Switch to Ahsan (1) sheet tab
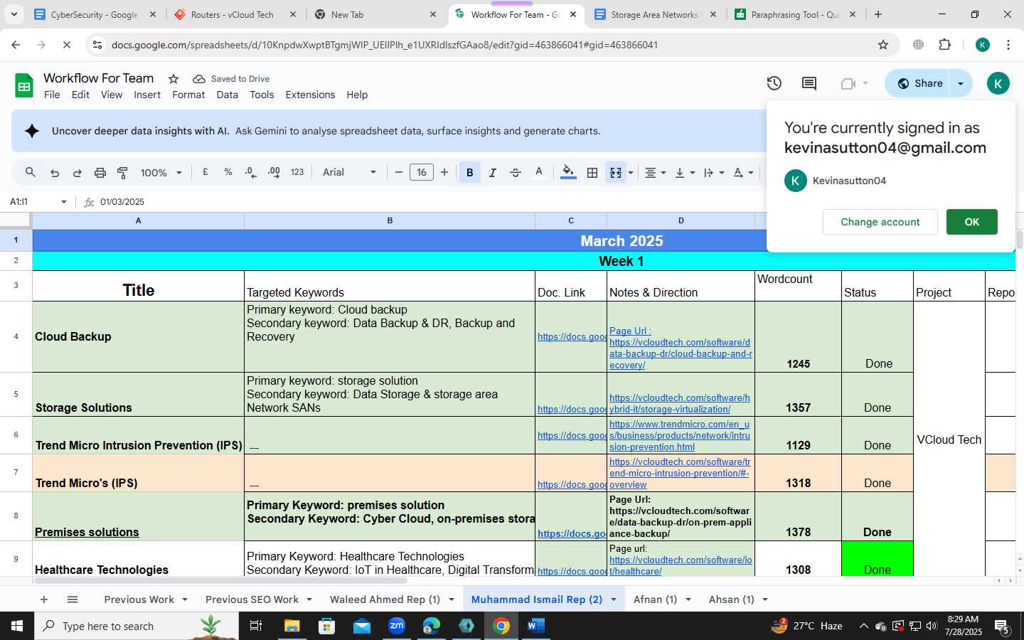Image resolution: width=1024 pixels, height=640 pixels. coord(731,599)
